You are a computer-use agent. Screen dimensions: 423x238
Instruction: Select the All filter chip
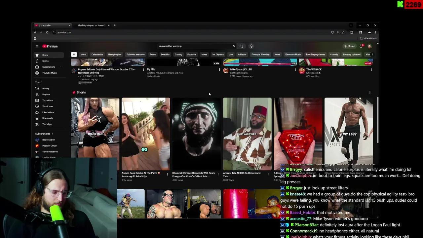click(74, 55)
